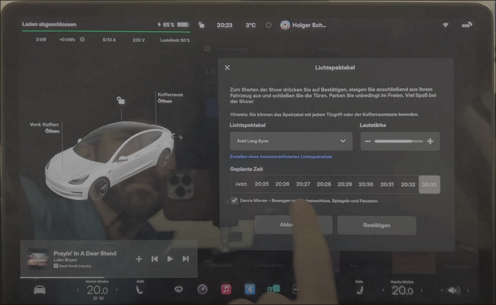Raise driver temperature with right arrow
This screenshot has height=305, width=496.
(116, 290)
